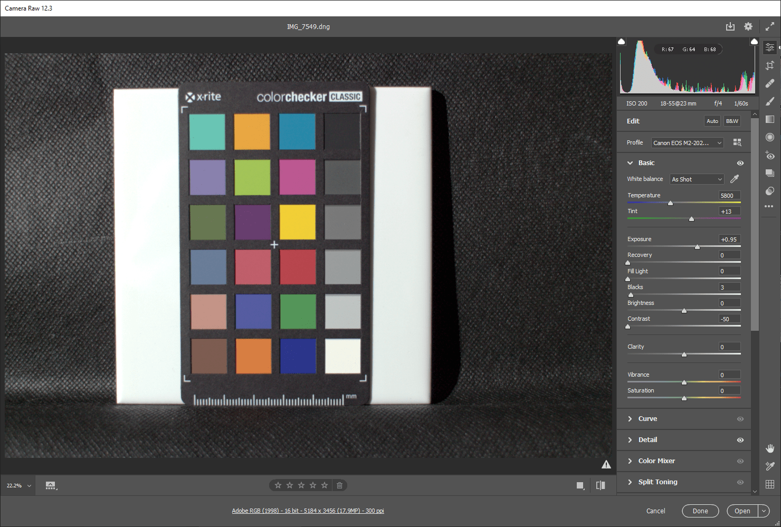The image size is (781, 527).
Task: Switch to B&W editing mode
Action: point(732,121)
